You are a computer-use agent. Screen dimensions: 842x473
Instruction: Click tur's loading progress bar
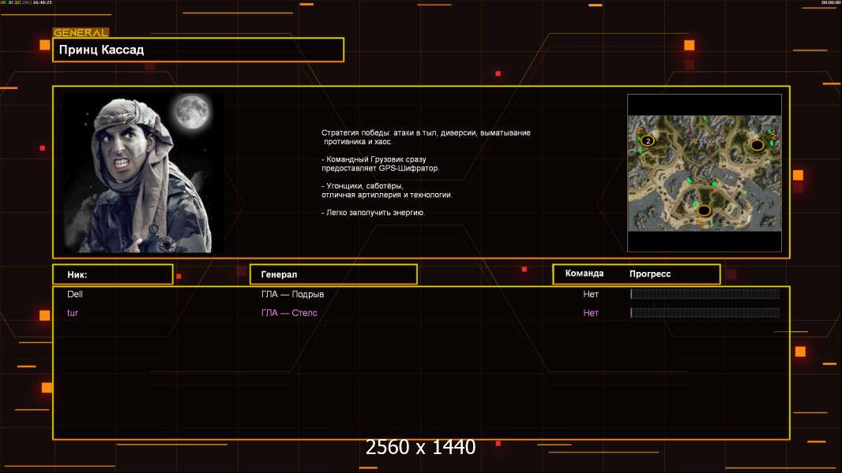[705, 313]
